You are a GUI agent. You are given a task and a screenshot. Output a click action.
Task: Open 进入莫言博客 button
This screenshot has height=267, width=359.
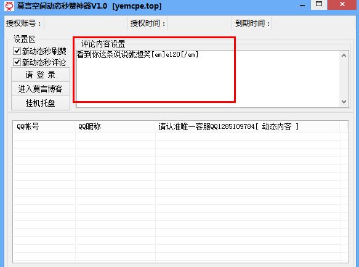tap(41, 89)
